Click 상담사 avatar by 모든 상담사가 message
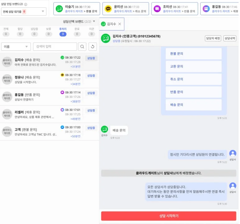 (x=233, y=186)
